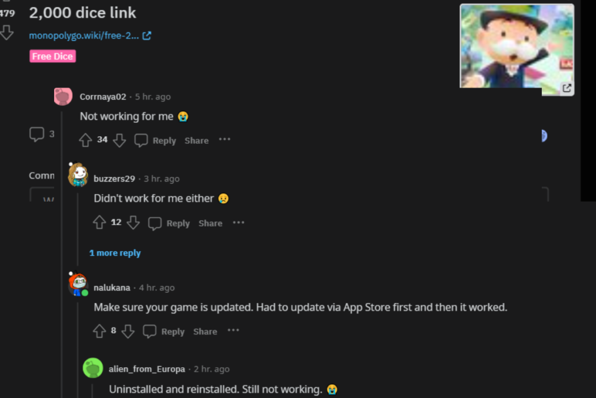
Task: Open alien_from_Europa's profile
Action: (147, 369)
